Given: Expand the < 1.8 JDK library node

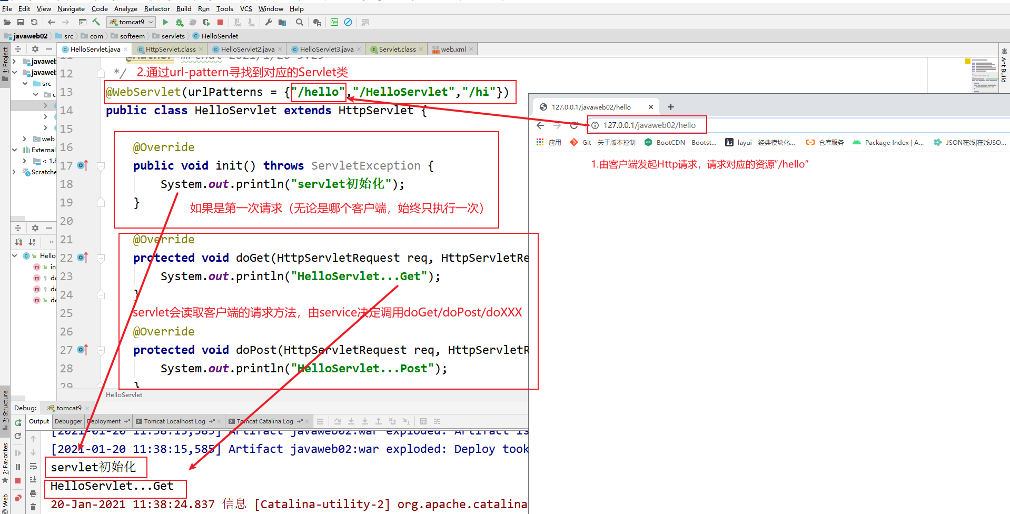Looking at the screenshot, I should pyautogui.click(x=25, y=161).
